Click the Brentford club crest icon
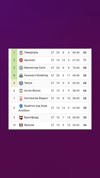This screenshot has height=178, width=100. (21, 117)
